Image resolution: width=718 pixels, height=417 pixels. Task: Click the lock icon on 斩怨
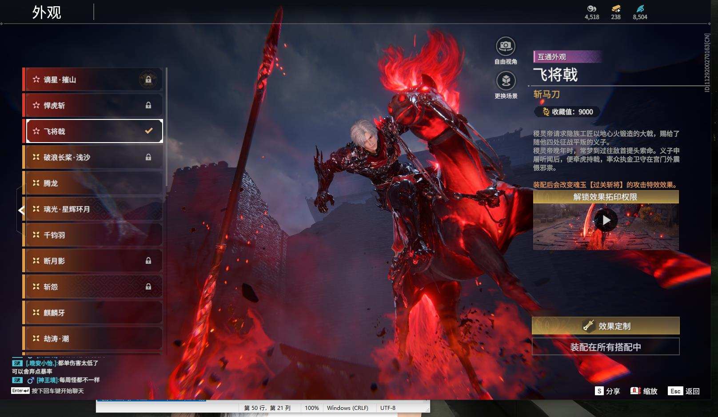[148, 286]
